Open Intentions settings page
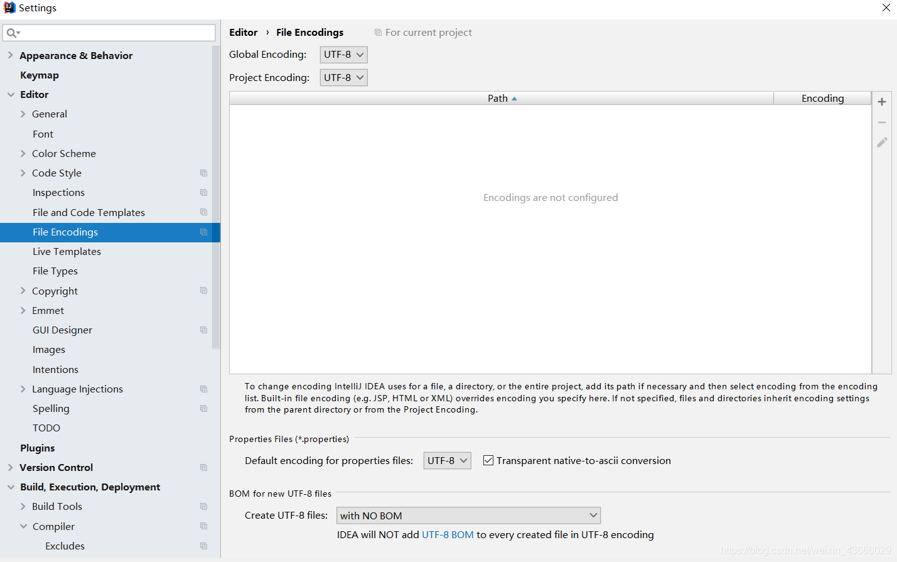Screen dimensions: 897x562 click(55, 369)
